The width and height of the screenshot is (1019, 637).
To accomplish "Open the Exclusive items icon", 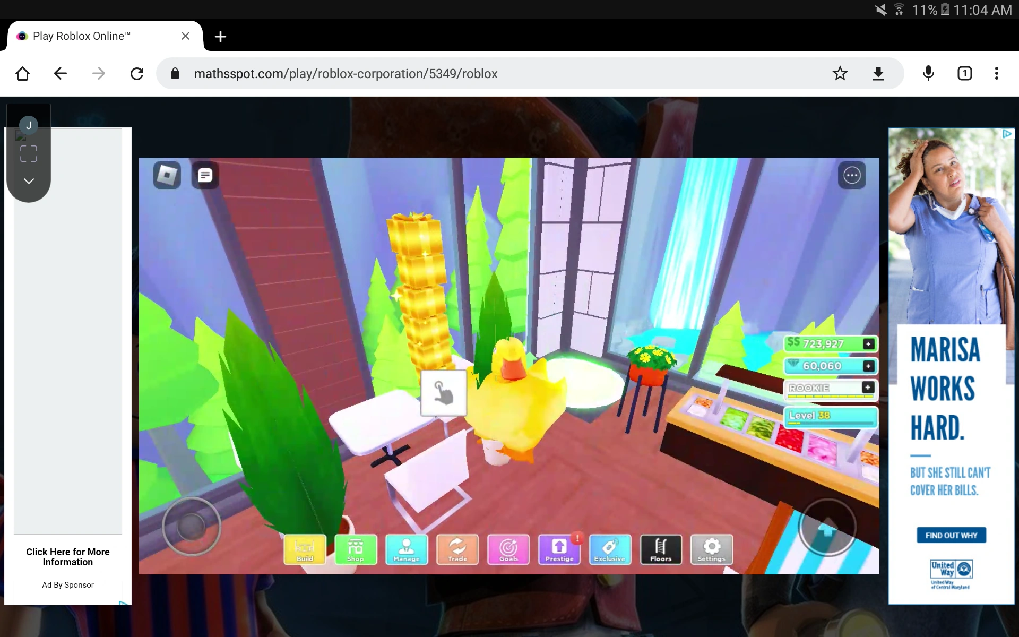I will (610, 549).
